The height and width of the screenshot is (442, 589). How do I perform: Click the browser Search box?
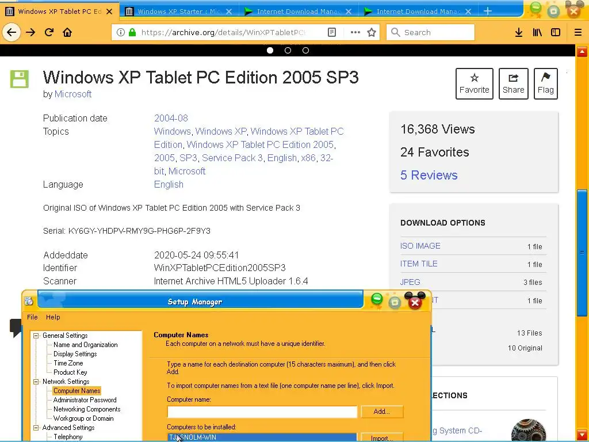(x=430, y=32)
